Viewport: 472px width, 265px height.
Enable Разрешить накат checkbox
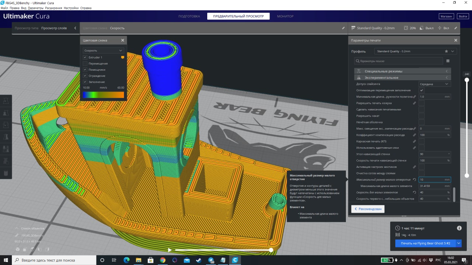pos(421,116)
